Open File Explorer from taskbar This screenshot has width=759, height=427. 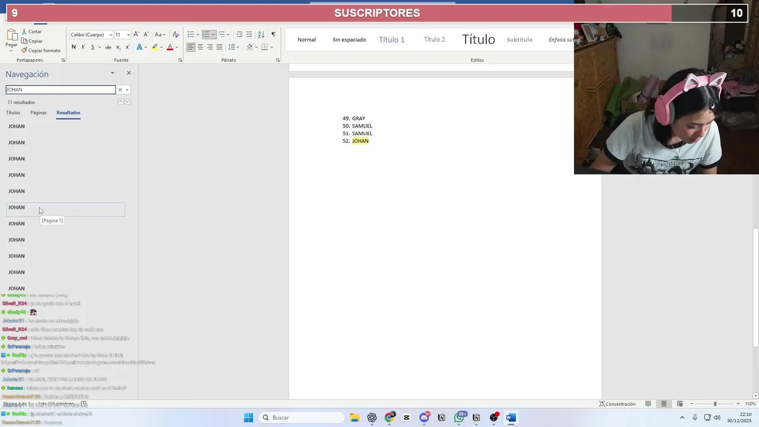(354, 418)
